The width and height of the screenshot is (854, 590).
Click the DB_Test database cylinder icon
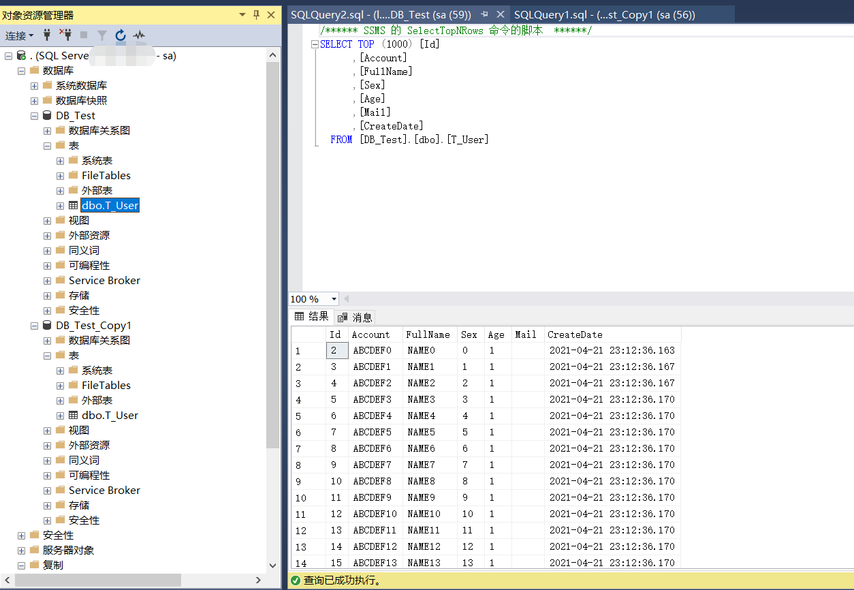47,115
